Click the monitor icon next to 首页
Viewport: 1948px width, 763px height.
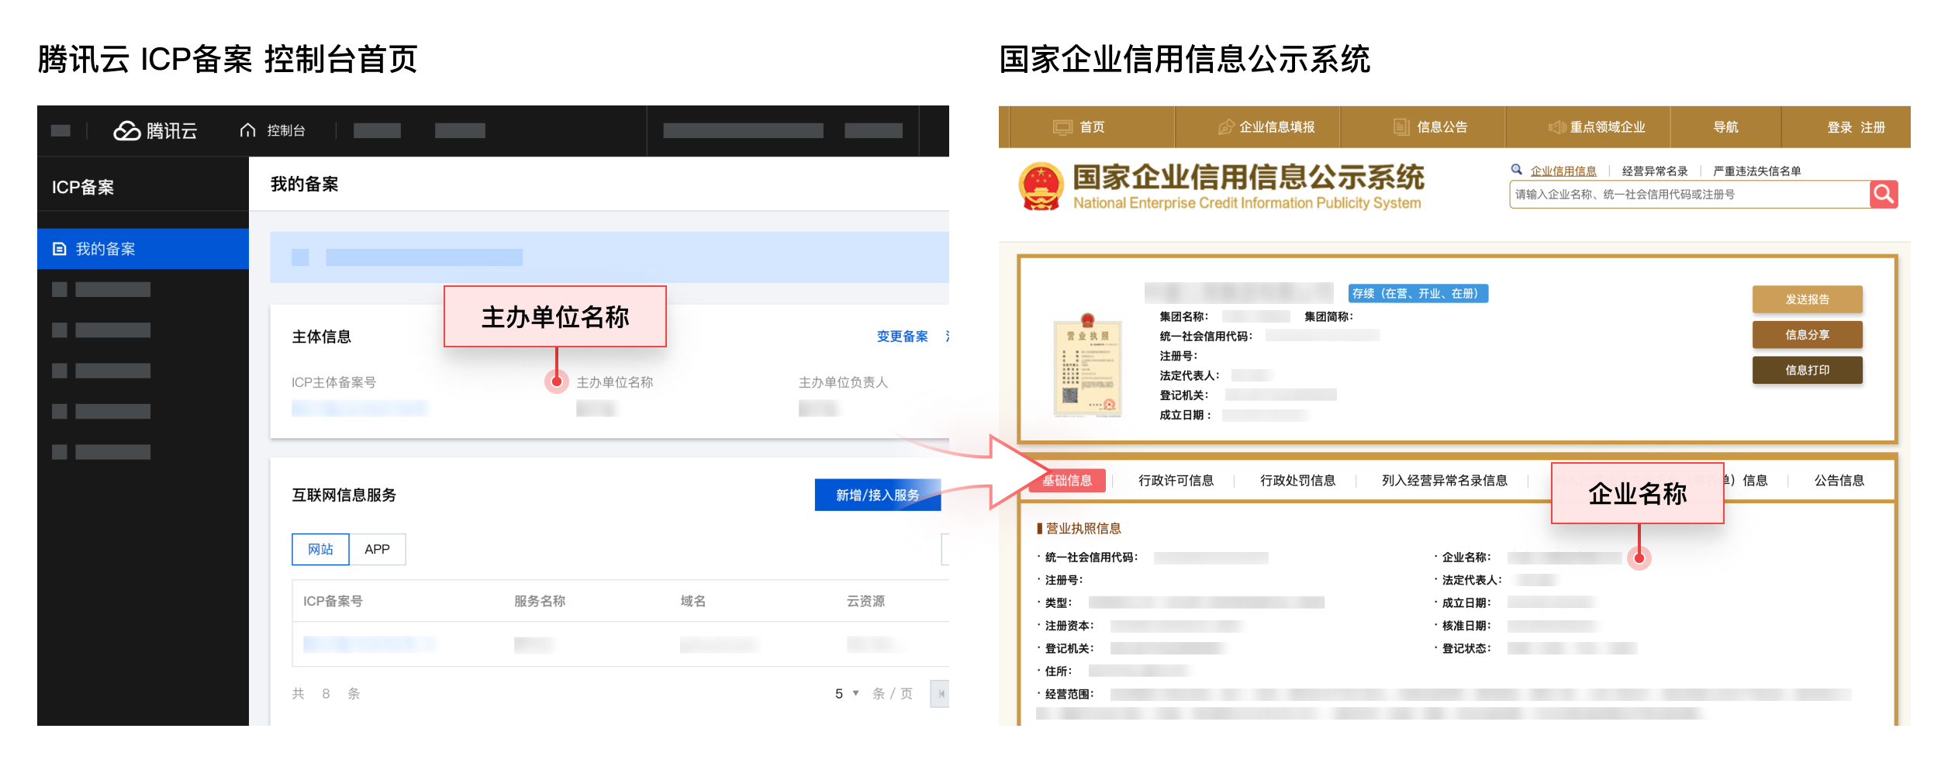point(1062,127)
